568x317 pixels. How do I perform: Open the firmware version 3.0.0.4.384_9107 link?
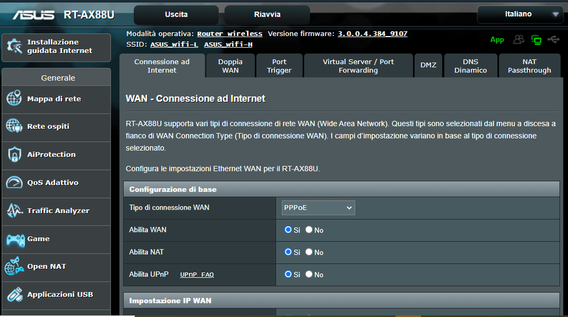tap(373, 34)
